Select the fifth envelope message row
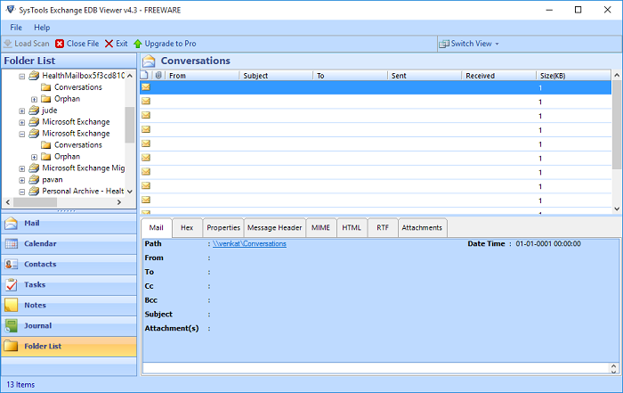 coord(376,144)
